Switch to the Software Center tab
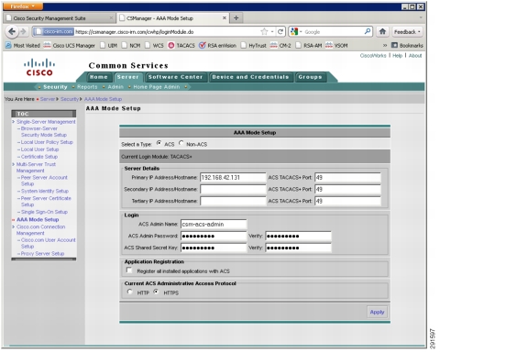 [x=175, y=77]
